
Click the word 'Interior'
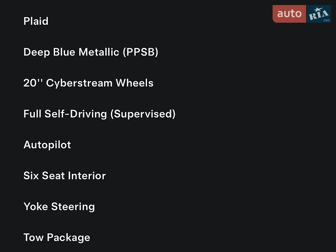[87, 176]
